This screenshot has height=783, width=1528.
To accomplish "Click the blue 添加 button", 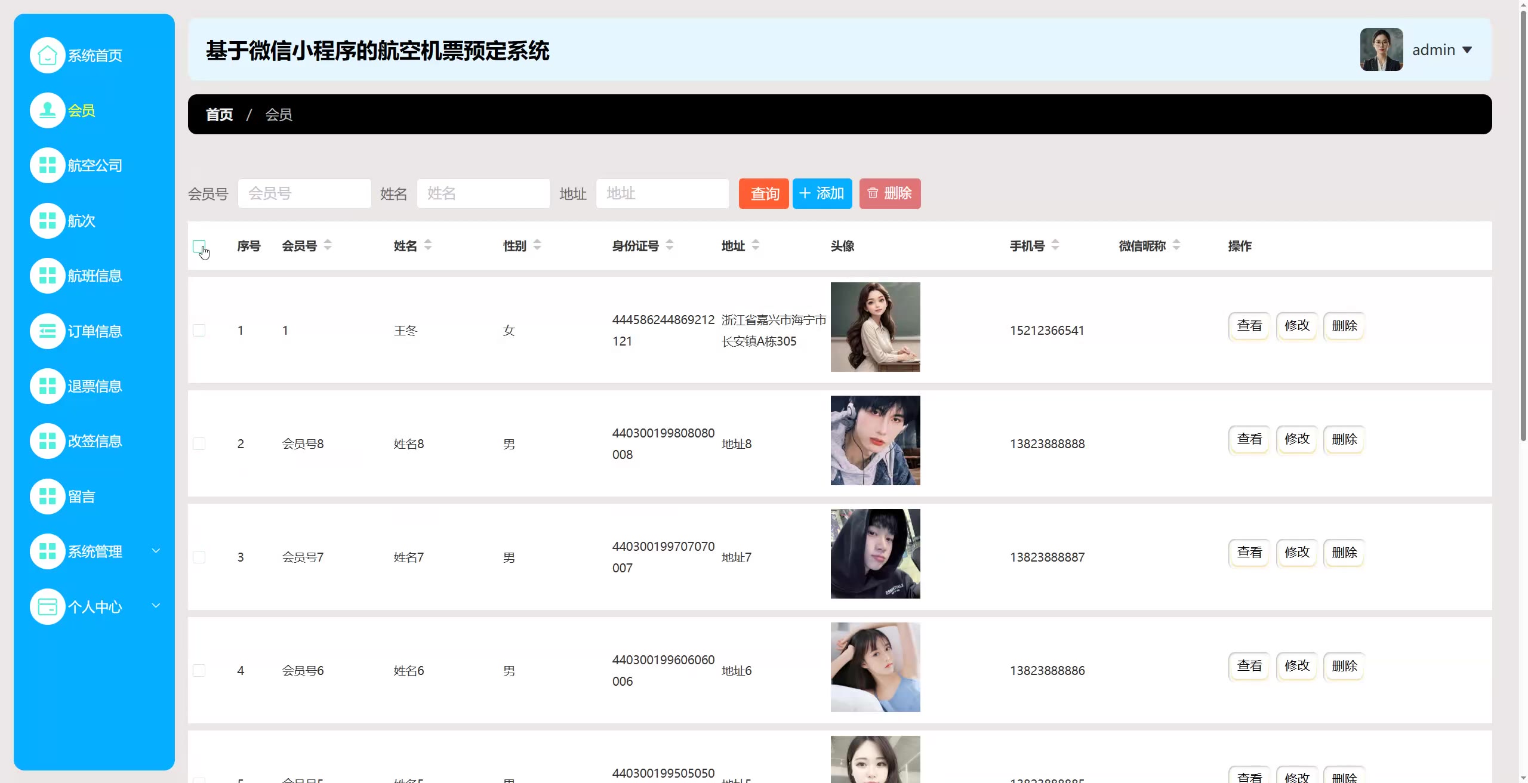I will (x=822, y=193).
